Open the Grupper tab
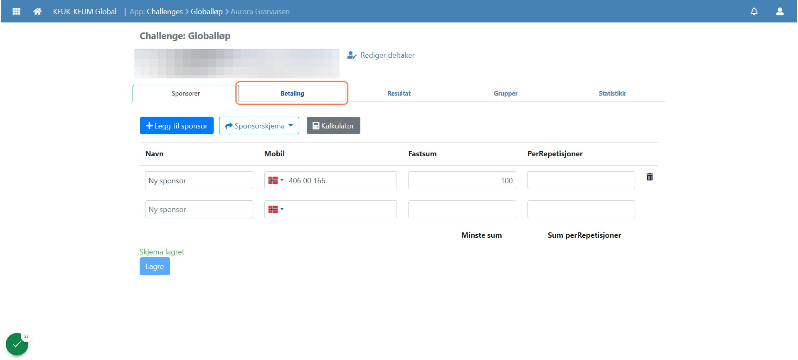The width and height of the screenshot is (798, 360). tap(505, 94)
